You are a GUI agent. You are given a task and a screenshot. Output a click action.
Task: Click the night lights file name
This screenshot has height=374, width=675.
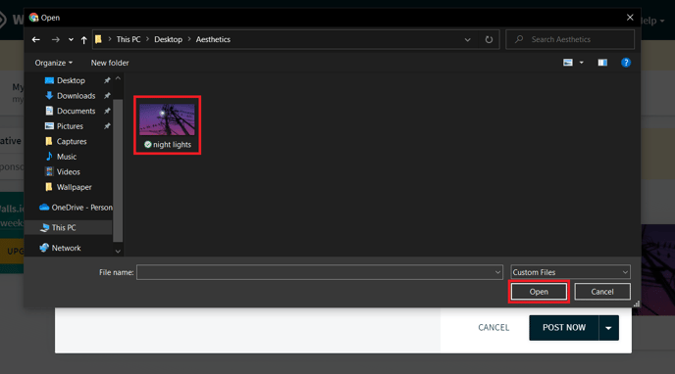[172, 145]
